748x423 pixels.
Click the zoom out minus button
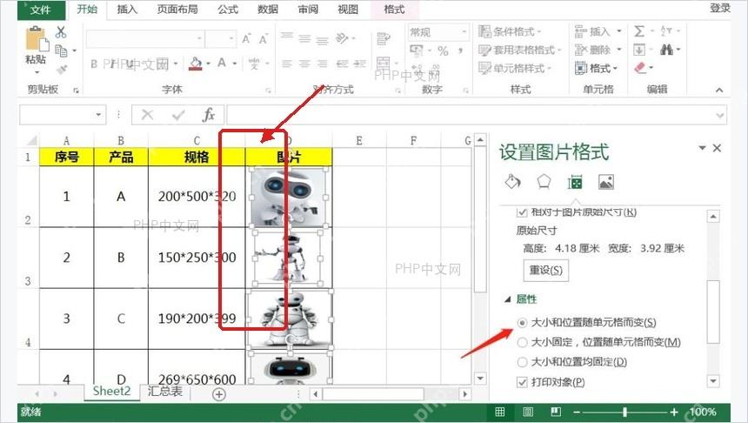click(x=577, y=412)
